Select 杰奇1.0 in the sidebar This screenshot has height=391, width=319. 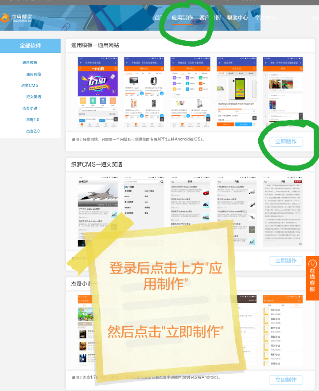pos(33,120)
